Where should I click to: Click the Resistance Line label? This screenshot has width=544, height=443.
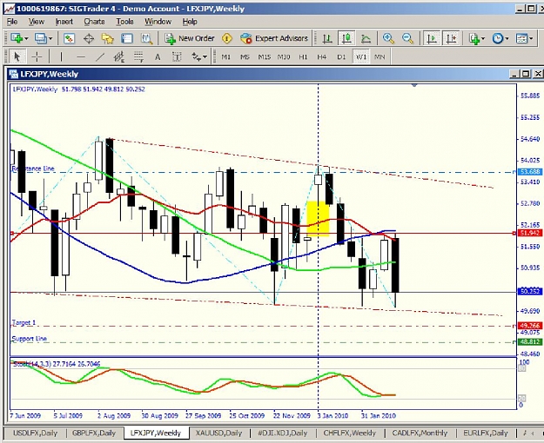pyautogui.click(x=33, y=169)
